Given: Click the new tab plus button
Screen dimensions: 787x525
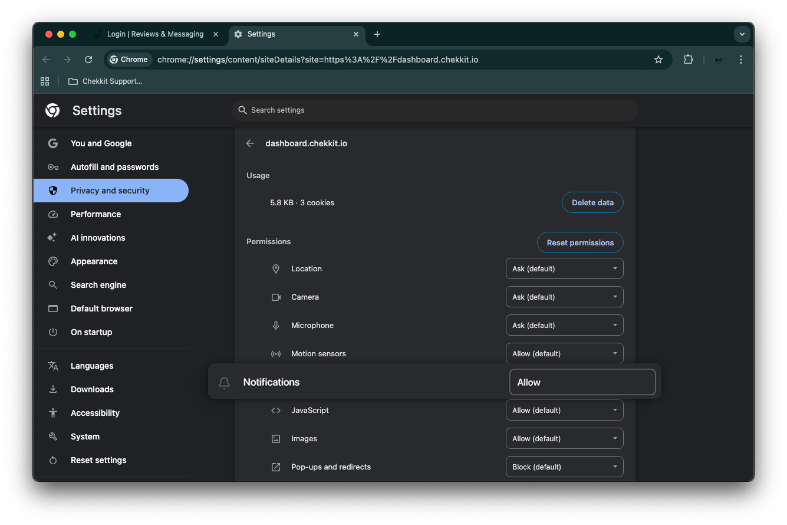Looking at the screenshot, I should pos(377,34).
